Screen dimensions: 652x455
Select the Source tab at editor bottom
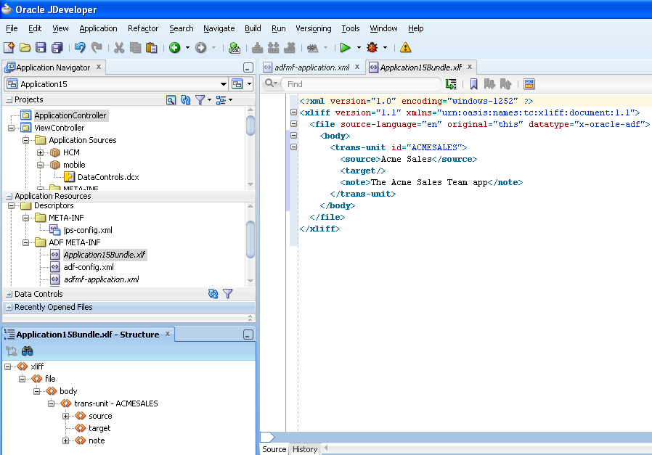point(274,449)
